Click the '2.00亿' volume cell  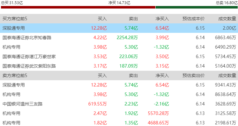tap(229, 28)
